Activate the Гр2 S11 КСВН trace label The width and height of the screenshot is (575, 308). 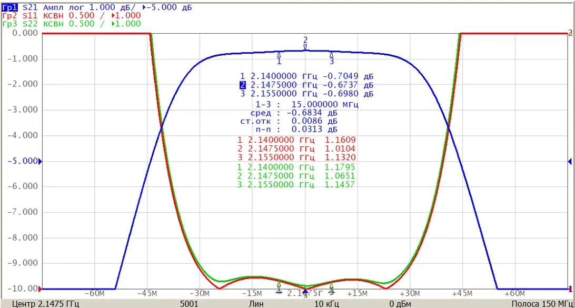(x=72, y=15)
